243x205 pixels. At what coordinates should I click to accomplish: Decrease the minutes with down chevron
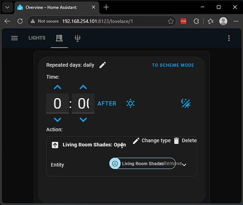tap(83, 120)
